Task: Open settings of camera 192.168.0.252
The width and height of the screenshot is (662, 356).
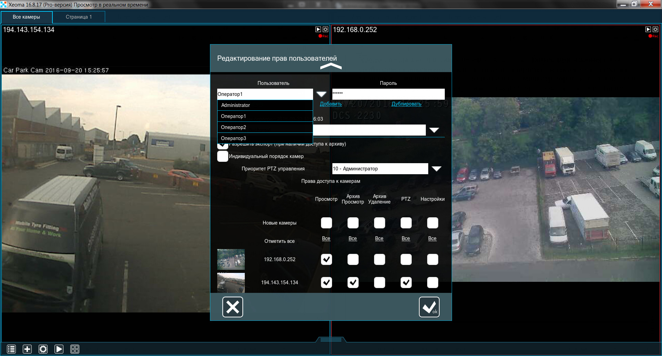Action: (655, 30)
